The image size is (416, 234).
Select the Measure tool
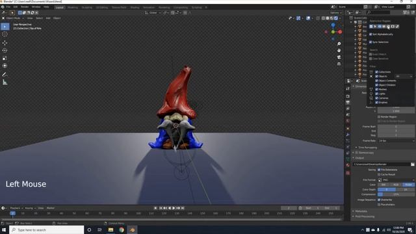tap(5, 83)
